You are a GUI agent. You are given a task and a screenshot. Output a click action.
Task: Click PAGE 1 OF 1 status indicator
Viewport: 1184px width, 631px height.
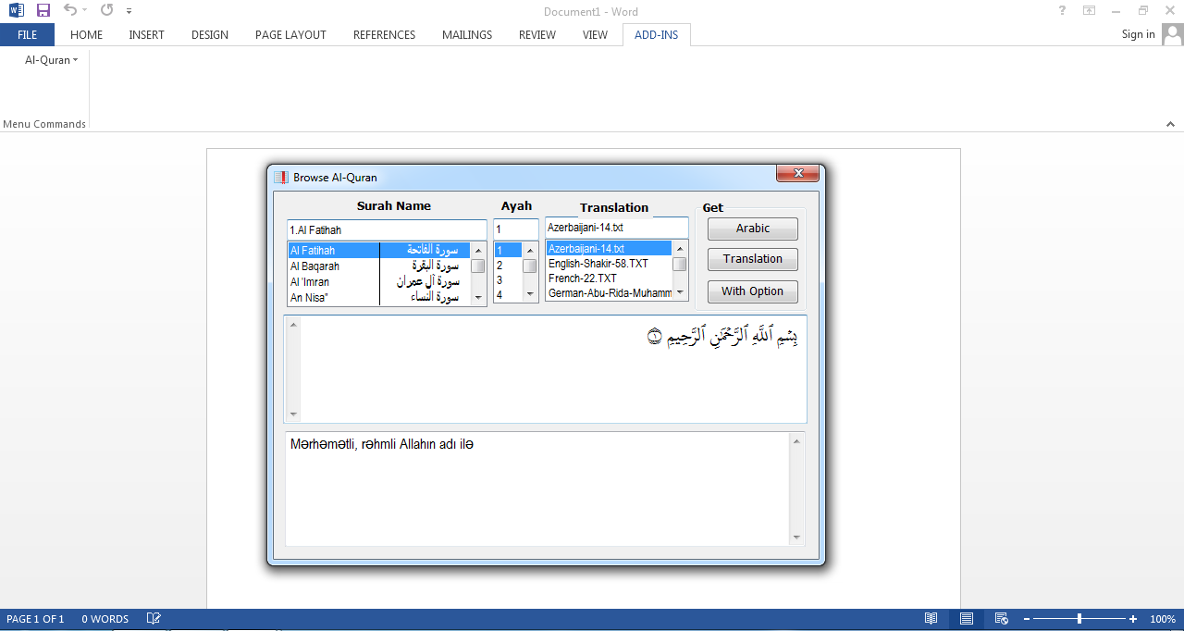click(35, 619)
